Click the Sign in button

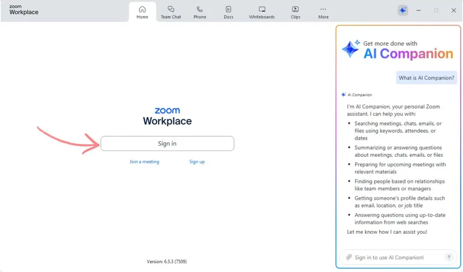tap(167, 144)
